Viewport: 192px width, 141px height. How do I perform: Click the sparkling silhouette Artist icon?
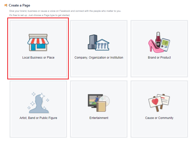point(38,103)
